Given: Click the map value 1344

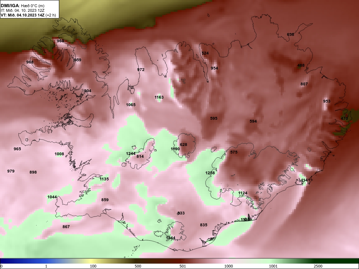Looking at the screenshot, I should coord(171,238).
